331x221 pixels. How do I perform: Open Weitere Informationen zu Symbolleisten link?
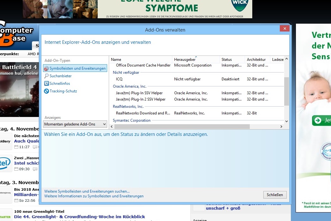[x=94, y=196]
